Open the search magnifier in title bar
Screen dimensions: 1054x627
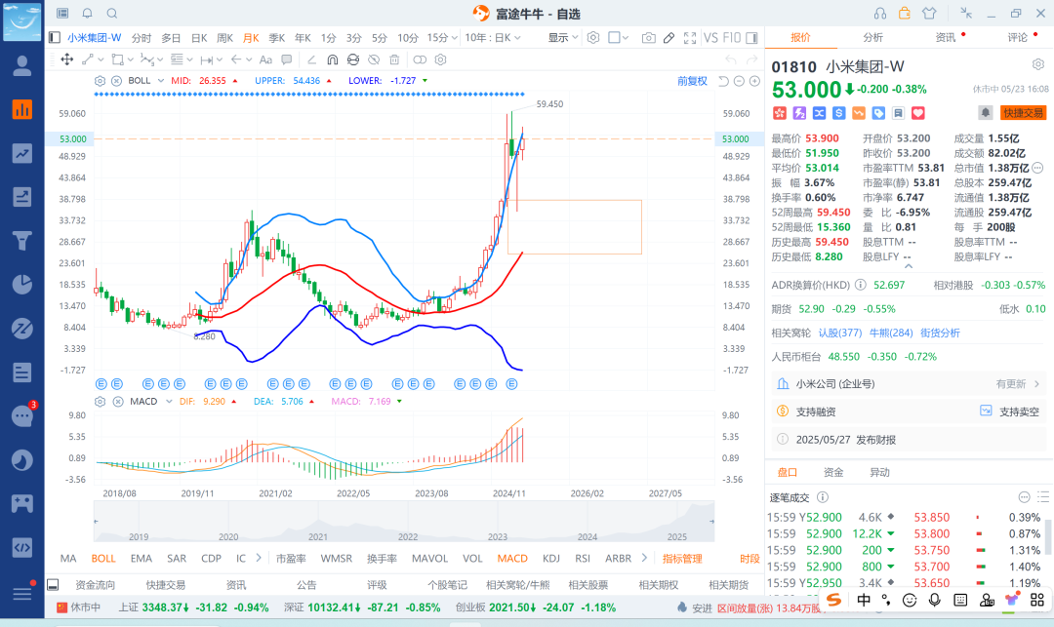coord(112,14)
